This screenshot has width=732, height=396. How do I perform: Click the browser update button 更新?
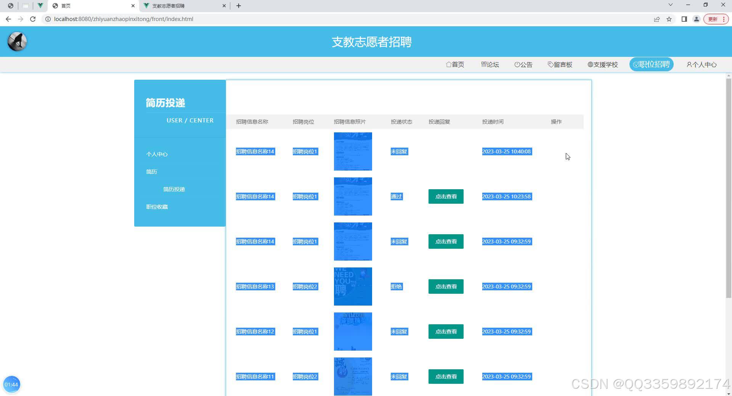(x=716, y=19)
